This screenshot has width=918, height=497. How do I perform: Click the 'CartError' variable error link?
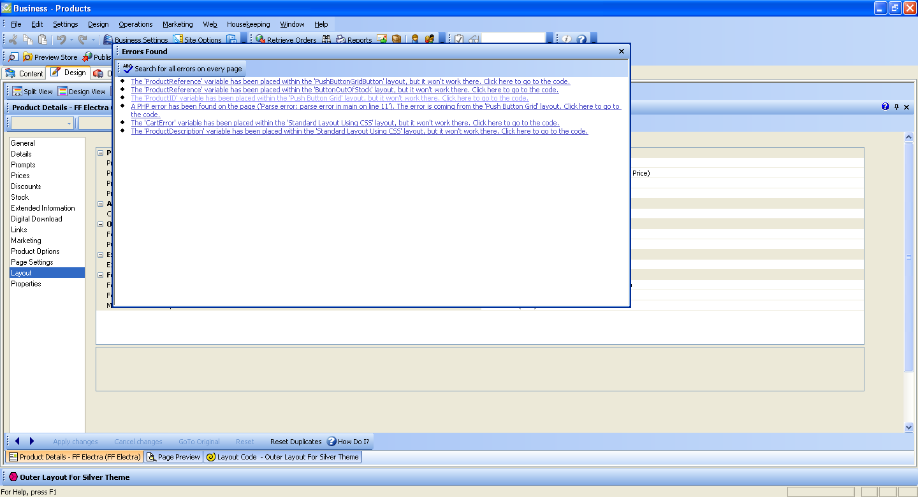point(345,123)
